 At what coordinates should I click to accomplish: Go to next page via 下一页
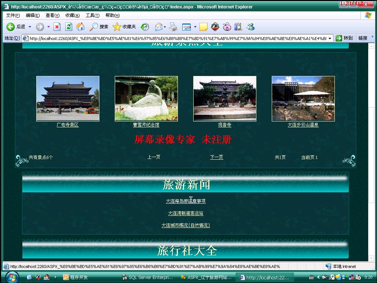216,157
